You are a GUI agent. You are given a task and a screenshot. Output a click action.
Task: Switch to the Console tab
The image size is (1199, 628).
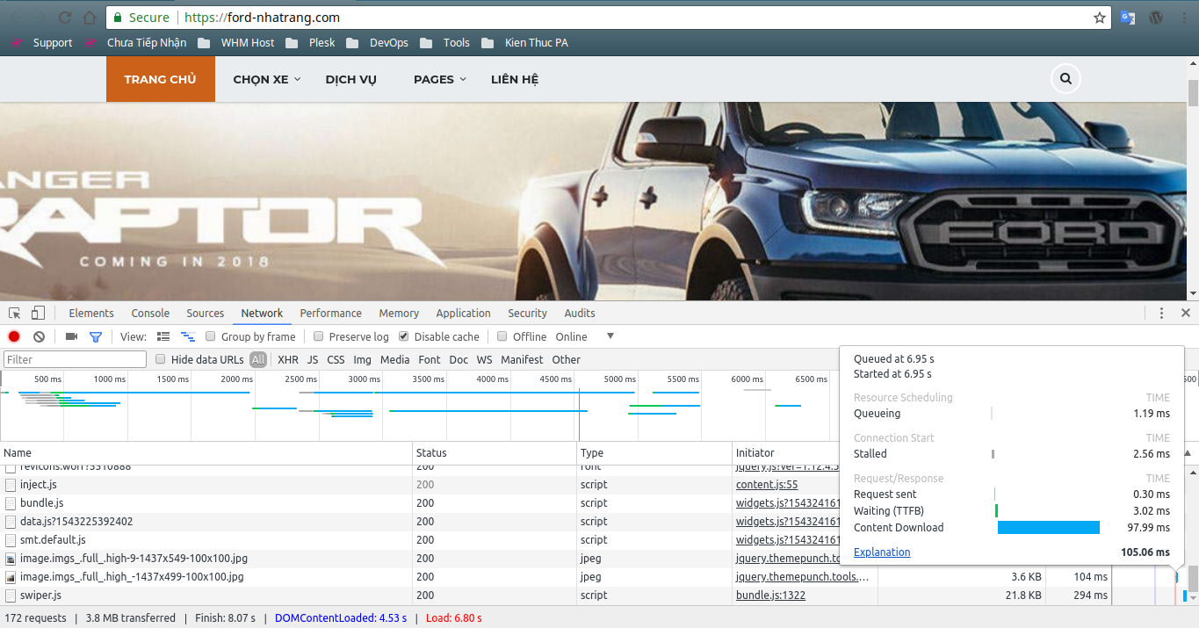(150, 313)
